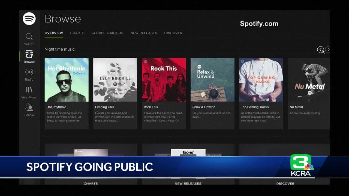The image size is (349, 196).
Task: Click the 'All hail the eyebrow ring.' description
Action: (x=305, y=113)
